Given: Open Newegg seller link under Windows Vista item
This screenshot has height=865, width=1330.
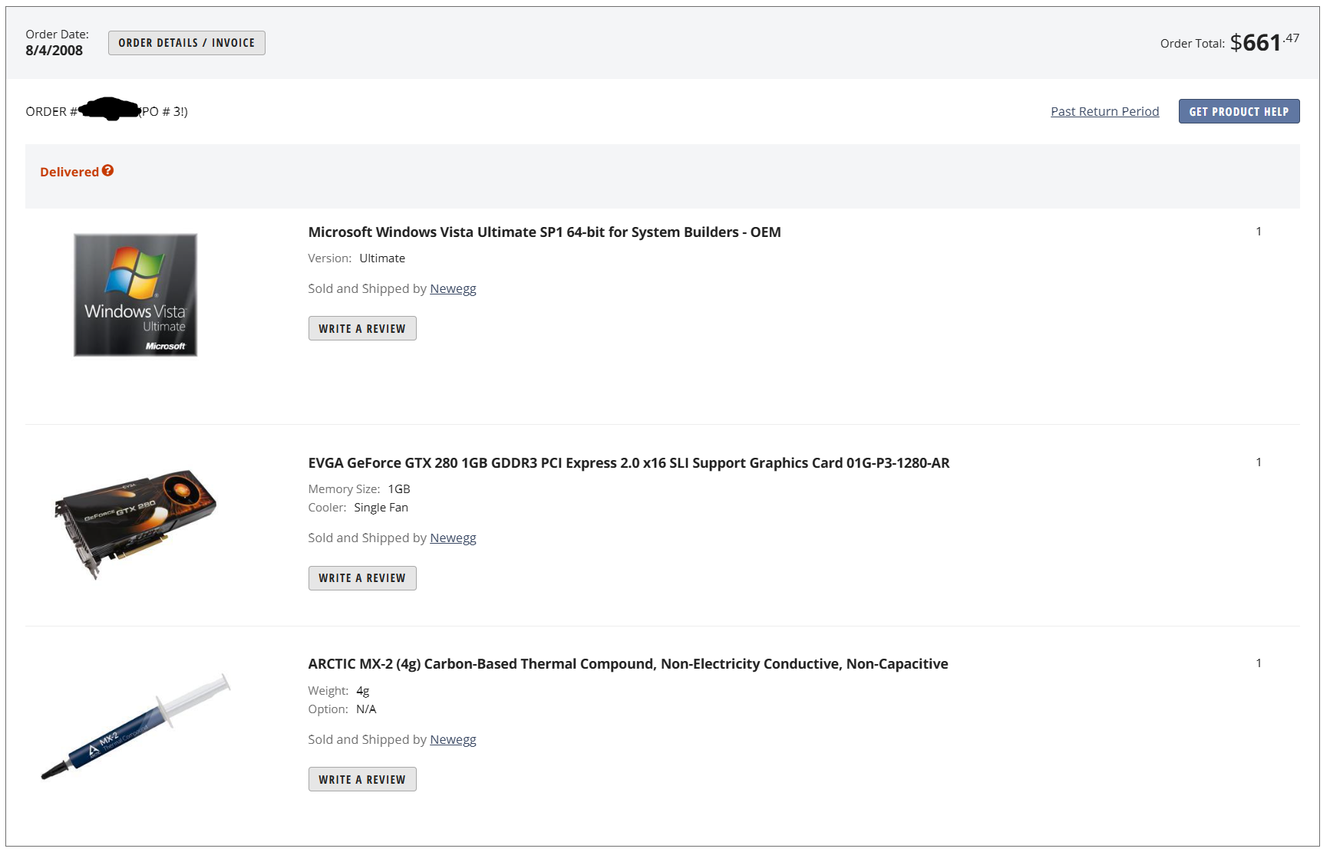Looking at the screenshot, I should pos(453,289).
